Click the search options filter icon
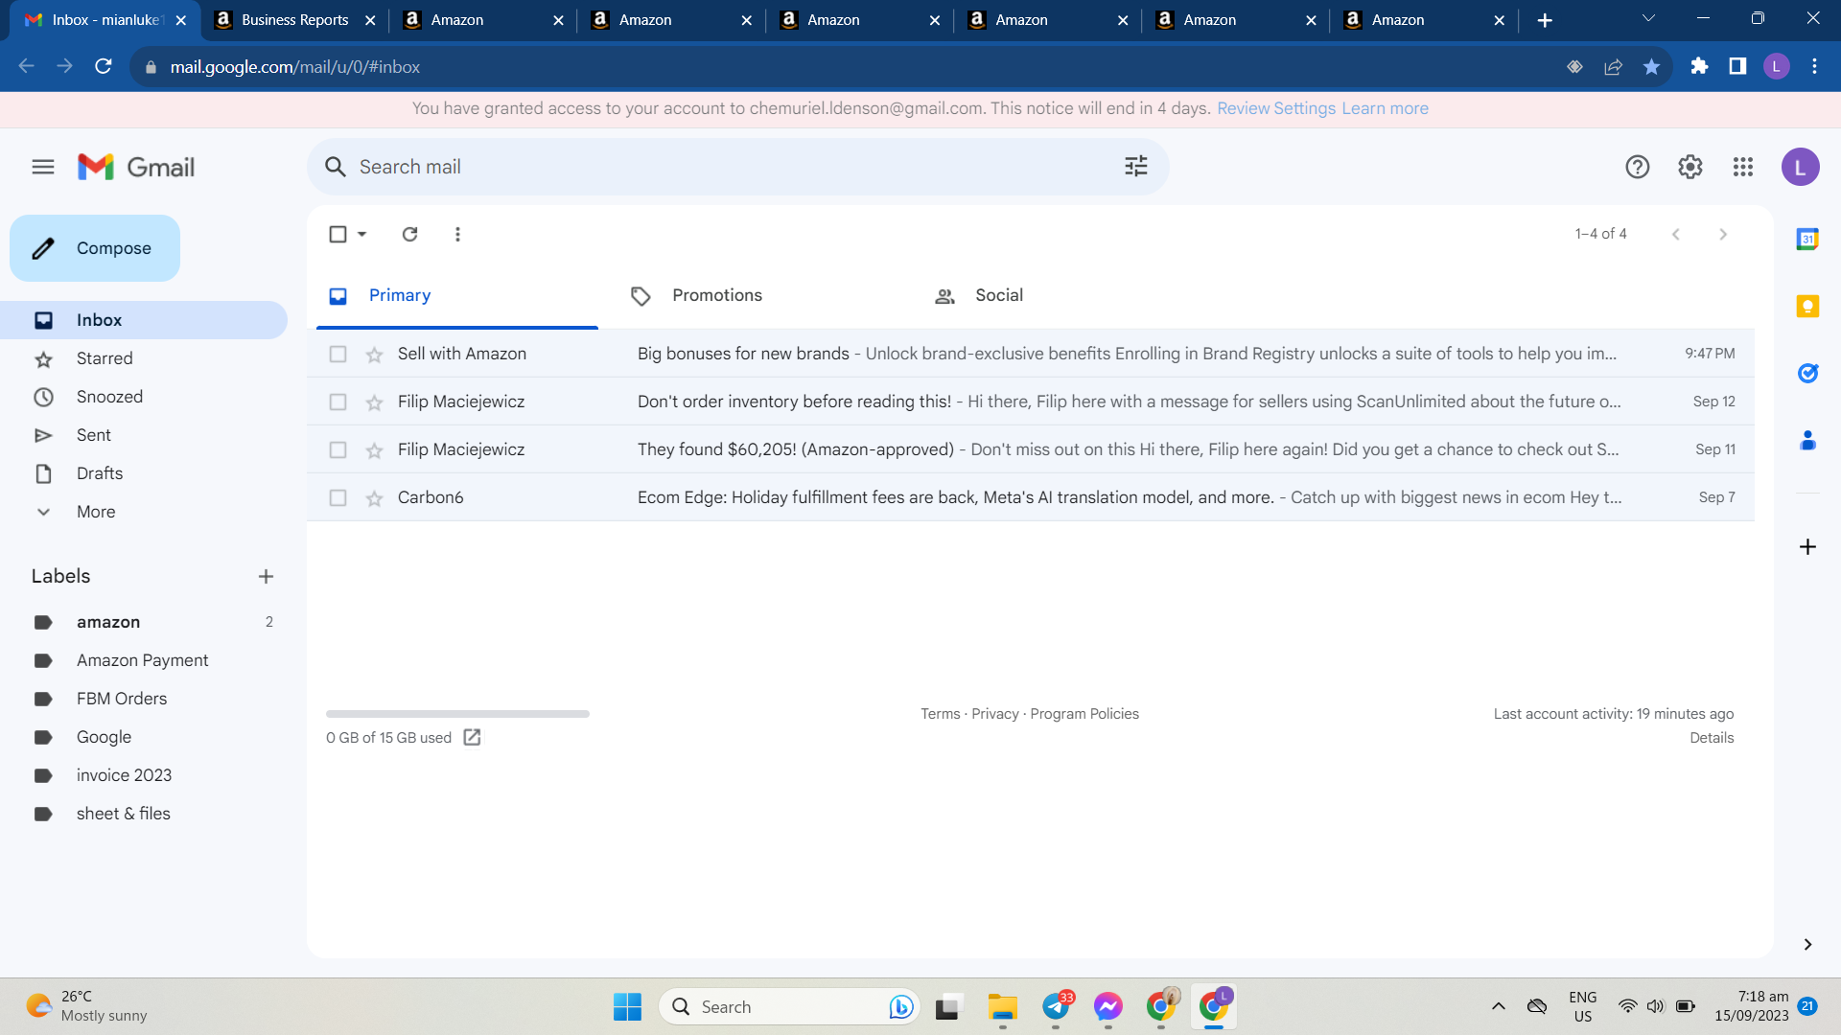1841x1035 pixels. [x=1136, y=167]
